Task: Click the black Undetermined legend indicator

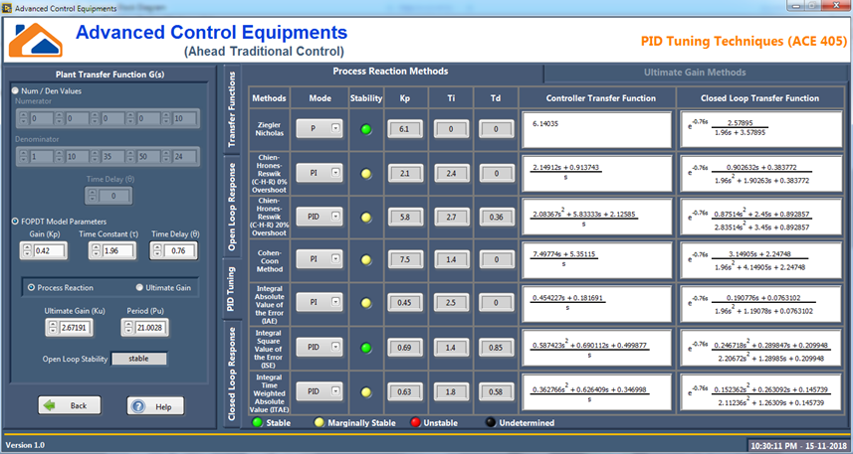Action: pos(491,422)
